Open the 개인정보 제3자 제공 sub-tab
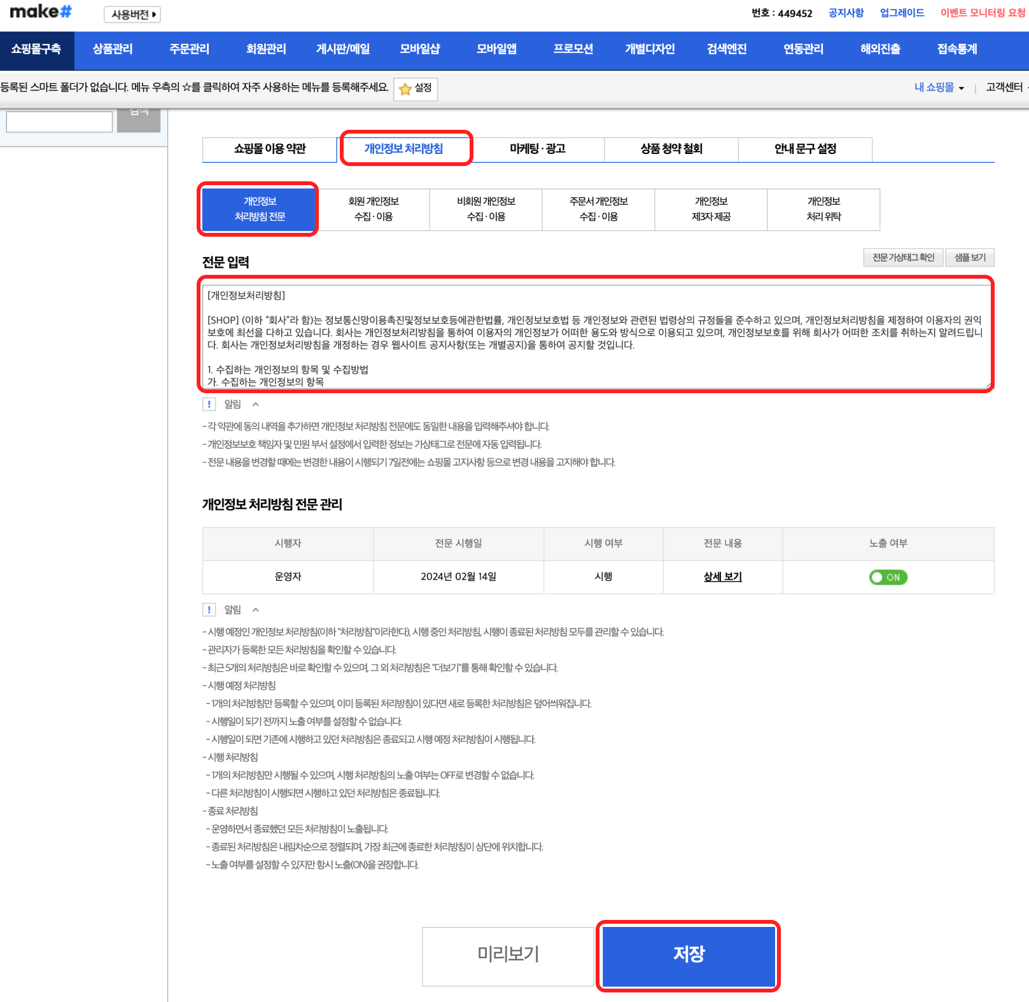This screenshot has height=1002, width=1029. pyautogui.click(x=711, y=209)
